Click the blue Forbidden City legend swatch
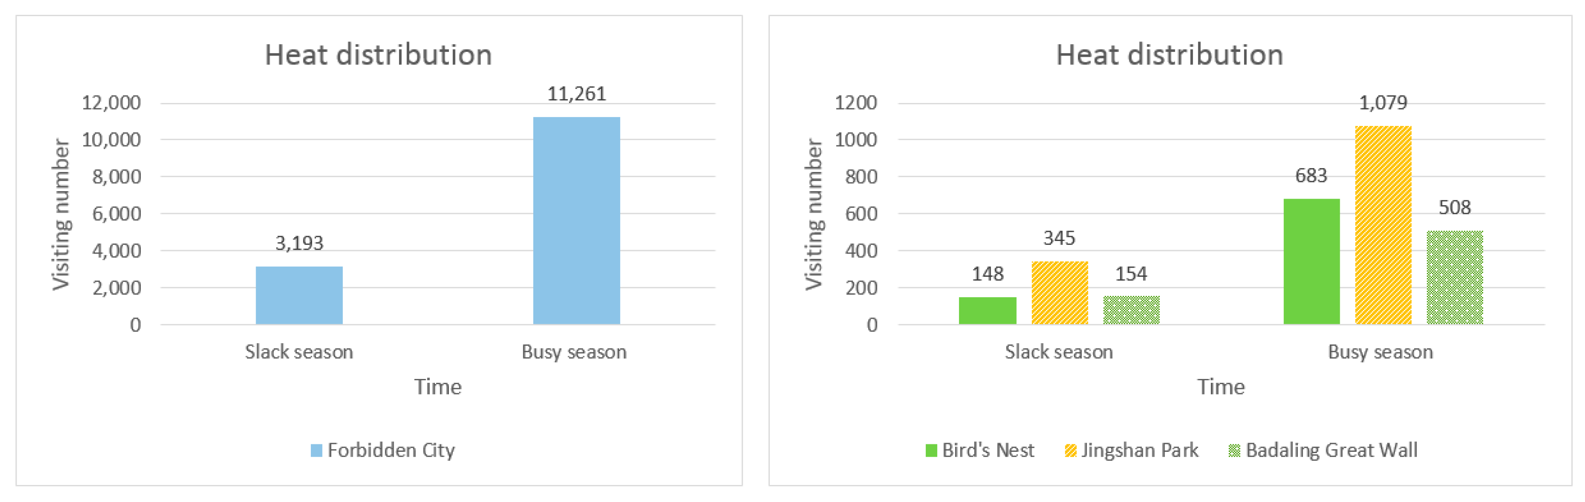1585x502 pixels. click(316, 450)
